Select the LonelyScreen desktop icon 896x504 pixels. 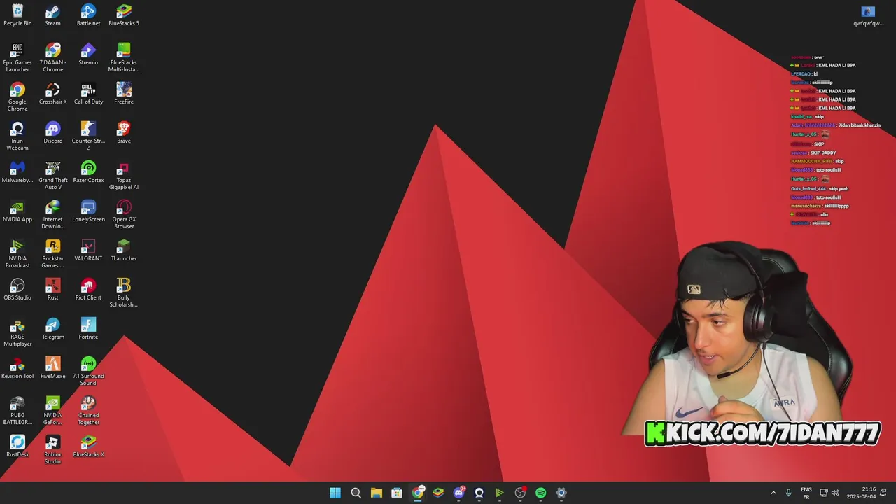pos(88,211)
